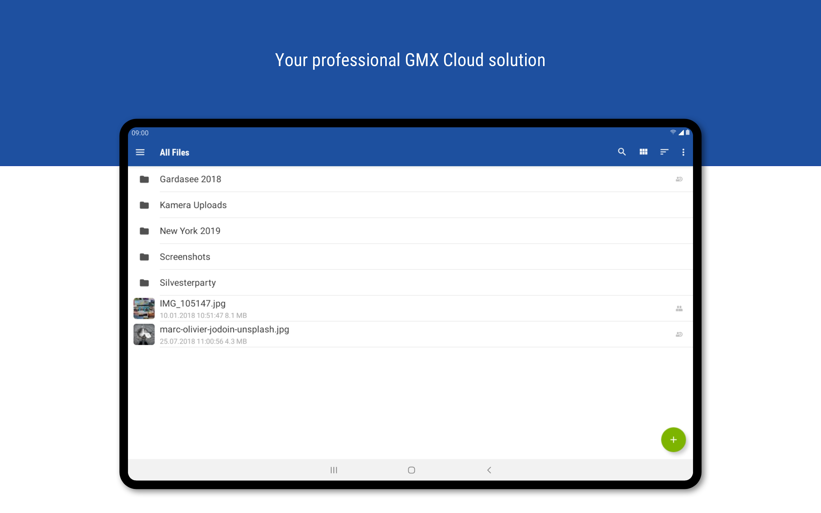Click the Screenshots folder icon
Image resolution: width=821 pixels, height=513 pixels.
(x=144, y=257)
